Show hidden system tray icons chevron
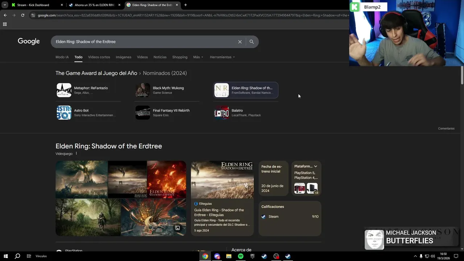The image size is (464, 261). click(x=415, y=256)
